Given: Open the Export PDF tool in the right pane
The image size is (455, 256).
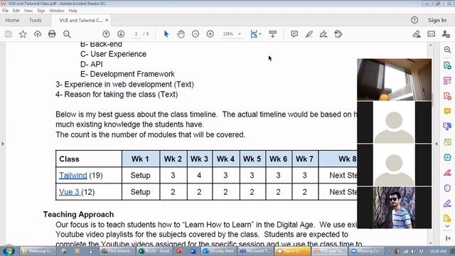Looking at the screenshot, I should 447,65.
